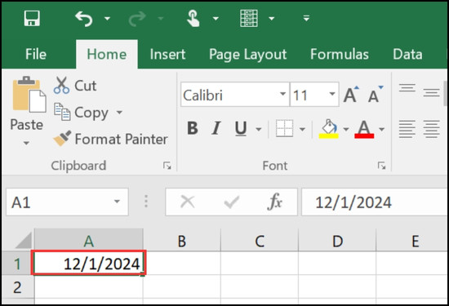Open the Borders dropdown arrow
The width and height of the screenshot is (449, 306).
pyautogui.click(x=302, y=130)
